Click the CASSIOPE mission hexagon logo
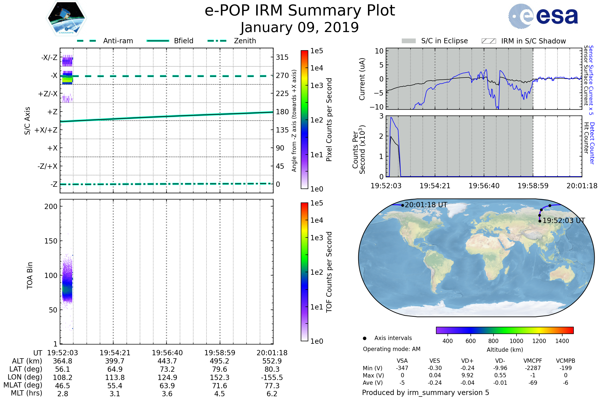This screenshot has height=400, width=600. point(66,18)
